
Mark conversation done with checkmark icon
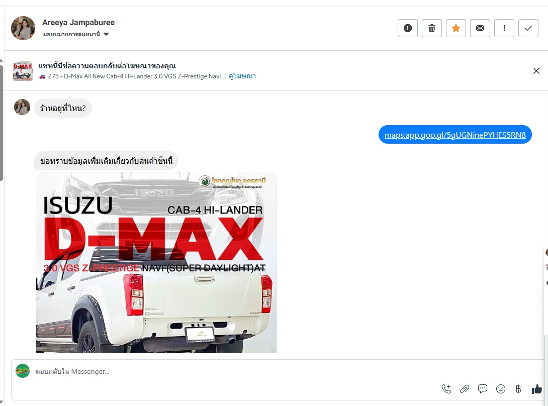point(528,28)
